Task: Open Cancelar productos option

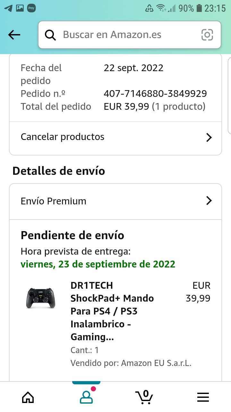Action: click(x=63, y=137)
